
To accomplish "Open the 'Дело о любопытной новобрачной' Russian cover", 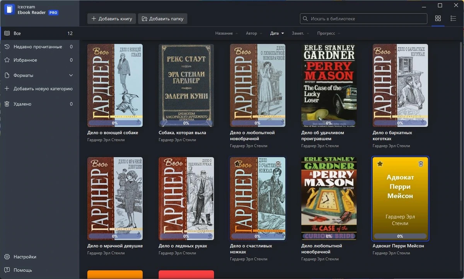I will click(258, 85).
